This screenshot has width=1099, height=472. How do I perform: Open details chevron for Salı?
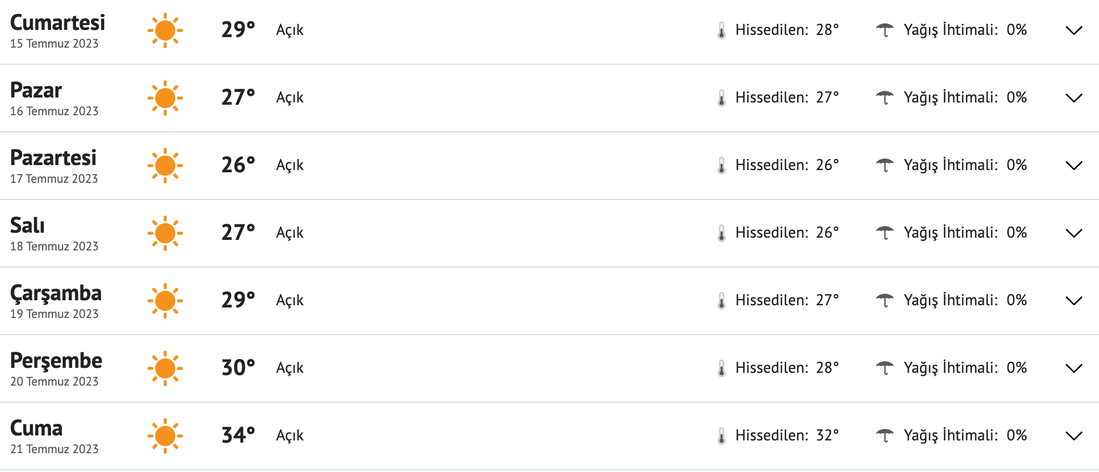[x=1074, y=233]
